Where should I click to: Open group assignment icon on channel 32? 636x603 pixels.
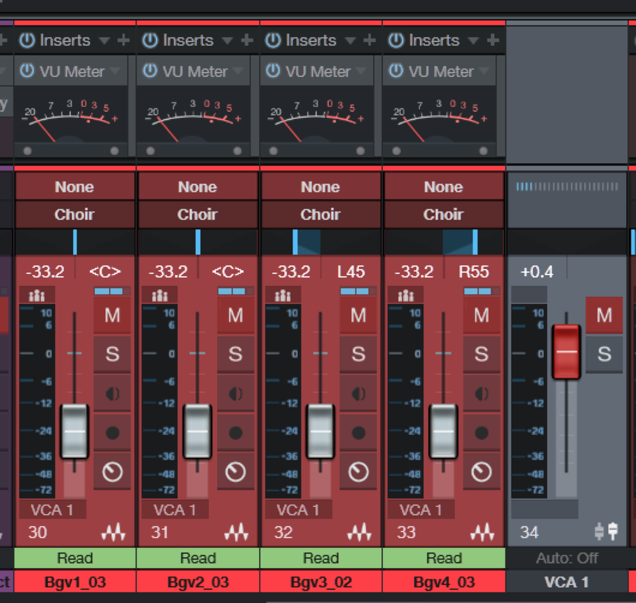283,295
